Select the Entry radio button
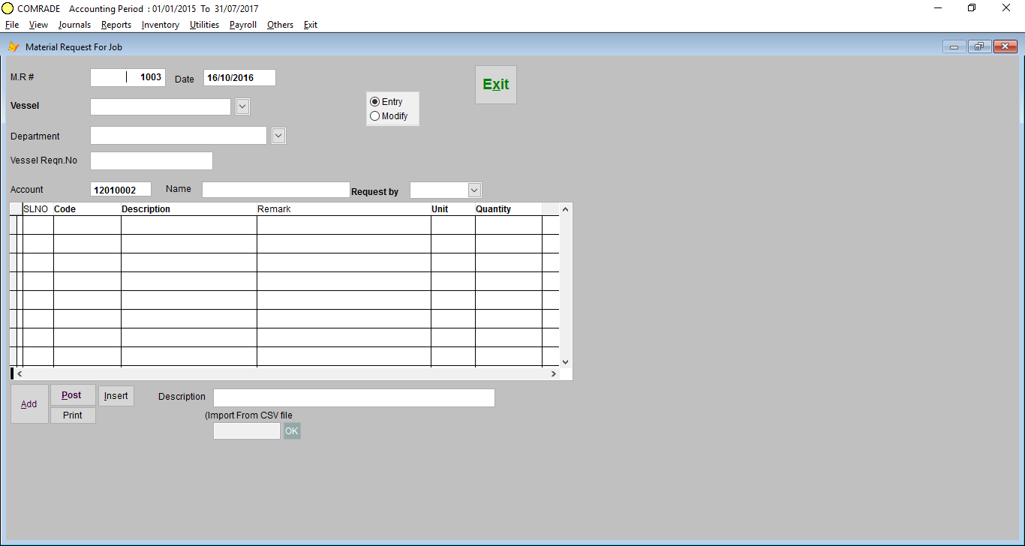This screenshot has height=546, width=1025. 374,101
